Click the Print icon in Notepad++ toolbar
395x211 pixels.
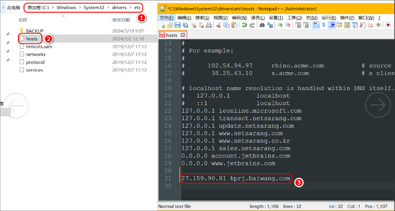click(x=209, y=25)
